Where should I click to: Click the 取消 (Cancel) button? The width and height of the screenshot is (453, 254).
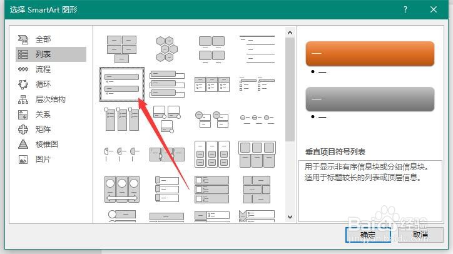point(420,235)
